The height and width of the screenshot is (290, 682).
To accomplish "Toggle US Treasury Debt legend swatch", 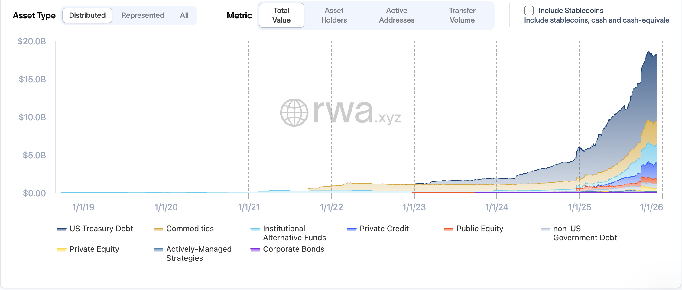I will tap(62, 229).
